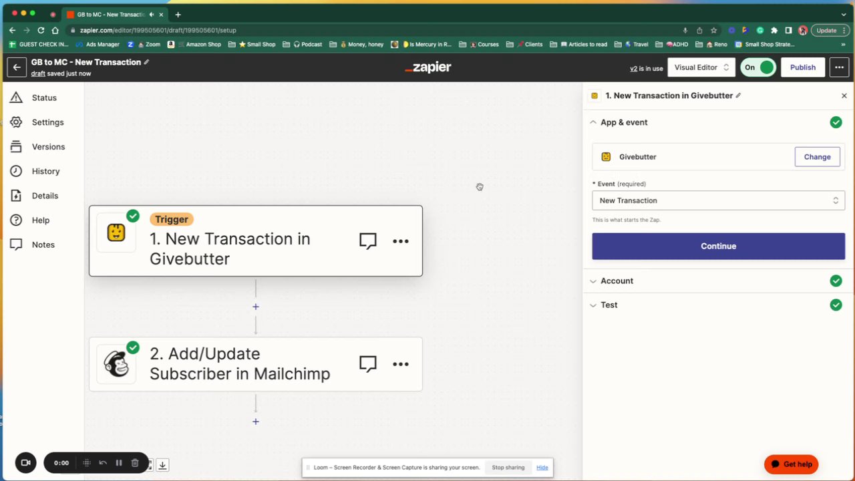Image resolution: width=855 pixels, height=481 pixels.
Task: Click the draft link under Zap title
Action: coord(38,73)
